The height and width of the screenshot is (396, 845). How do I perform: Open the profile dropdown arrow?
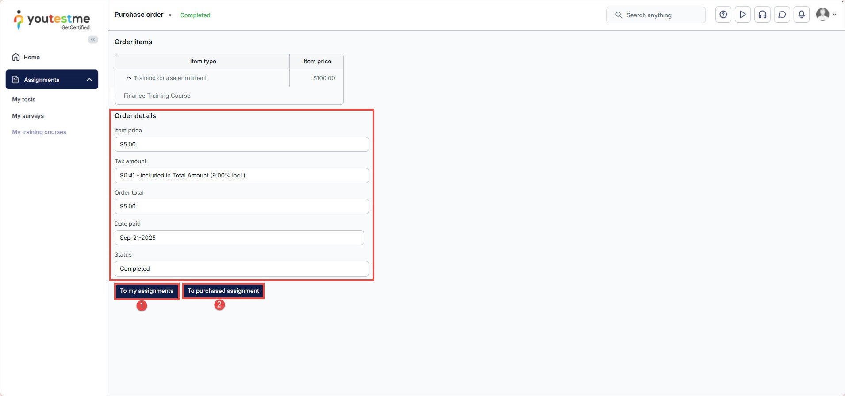[x=834, y=15]
